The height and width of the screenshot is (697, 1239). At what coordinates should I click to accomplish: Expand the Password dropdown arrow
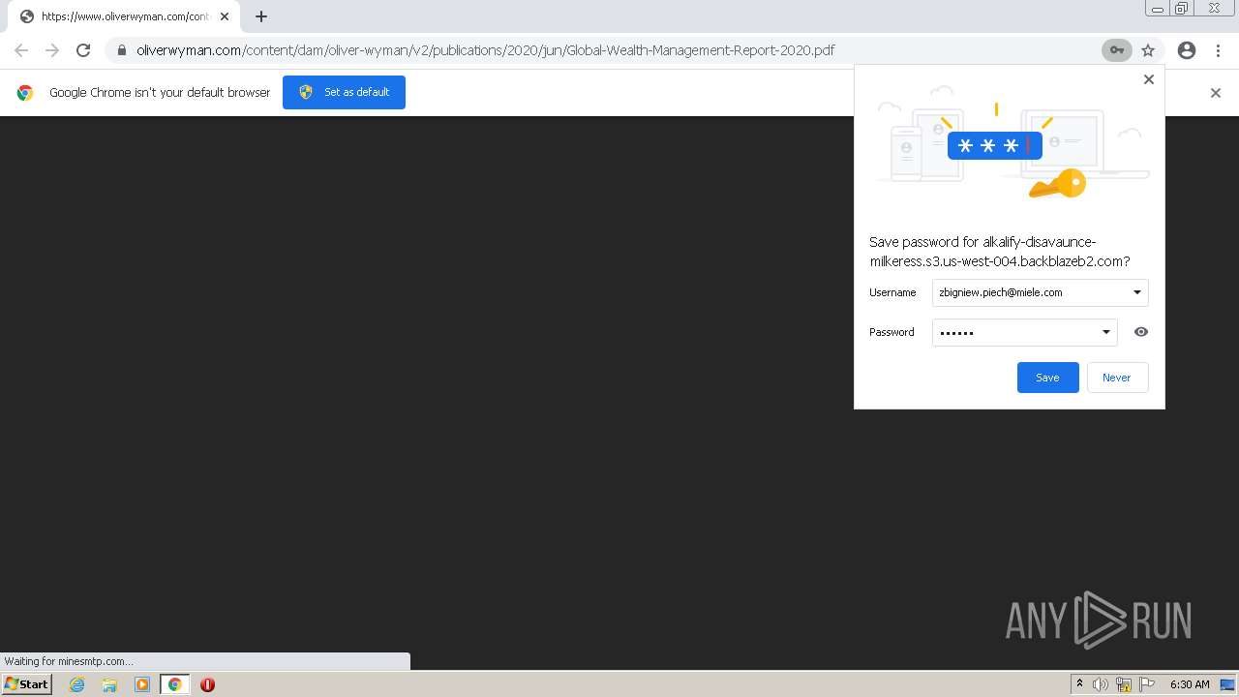[x=1106, y=332]
